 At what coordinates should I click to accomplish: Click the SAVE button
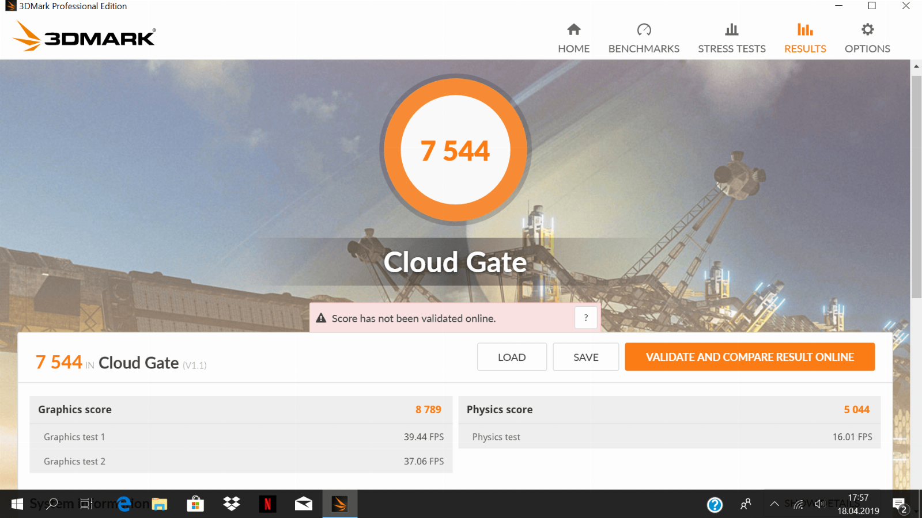pyautogui.click(x=585, y=357)
